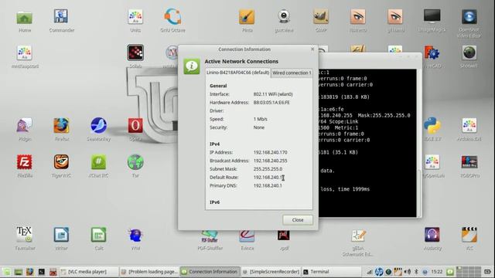Switch to the VLC media player taskbar entry

pyautogui.click(x=89, y=272)
